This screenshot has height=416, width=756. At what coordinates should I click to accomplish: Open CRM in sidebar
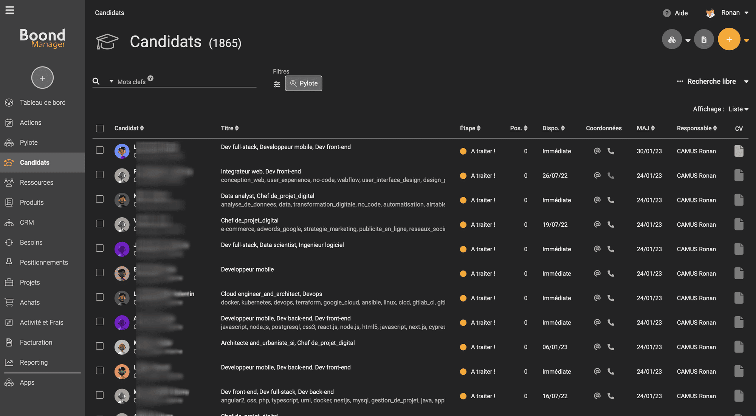[42, 223]
